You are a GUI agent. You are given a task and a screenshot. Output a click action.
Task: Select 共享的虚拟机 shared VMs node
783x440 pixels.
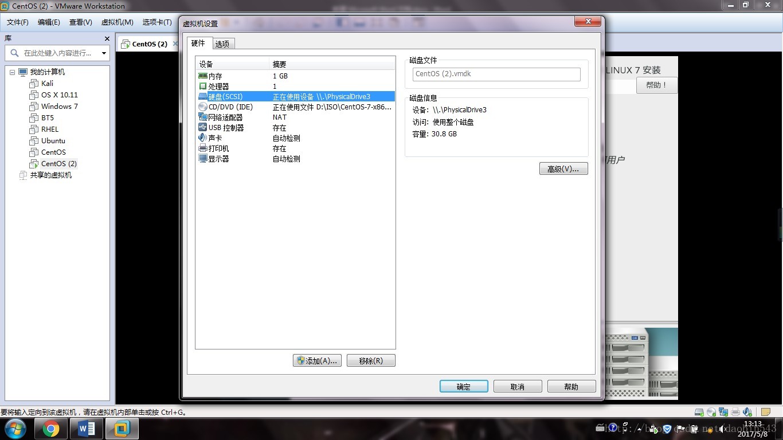pyautogui.click(x=50, y=175)
